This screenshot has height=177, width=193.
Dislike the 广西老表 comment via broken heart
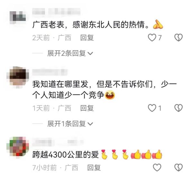(x=179, y=37)
